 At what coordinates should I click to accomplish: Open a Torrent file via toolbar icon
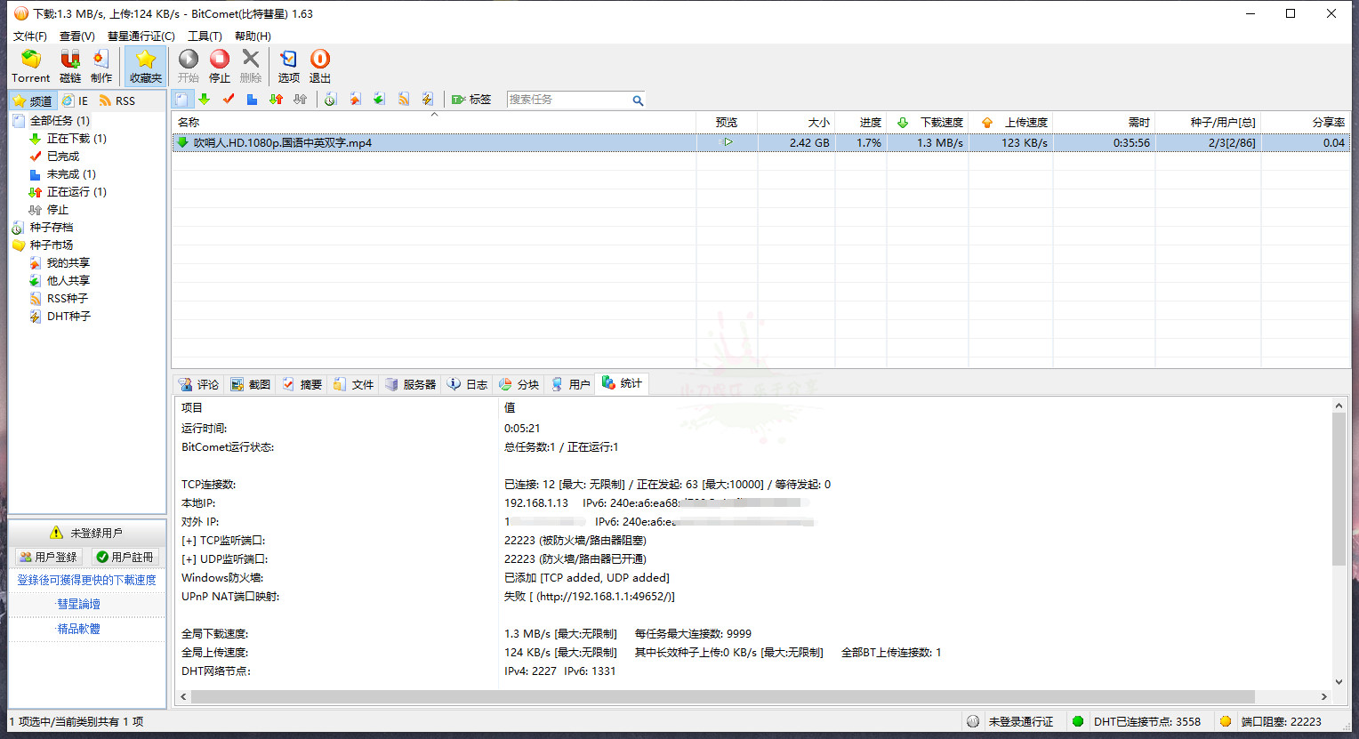click(30, 67)
